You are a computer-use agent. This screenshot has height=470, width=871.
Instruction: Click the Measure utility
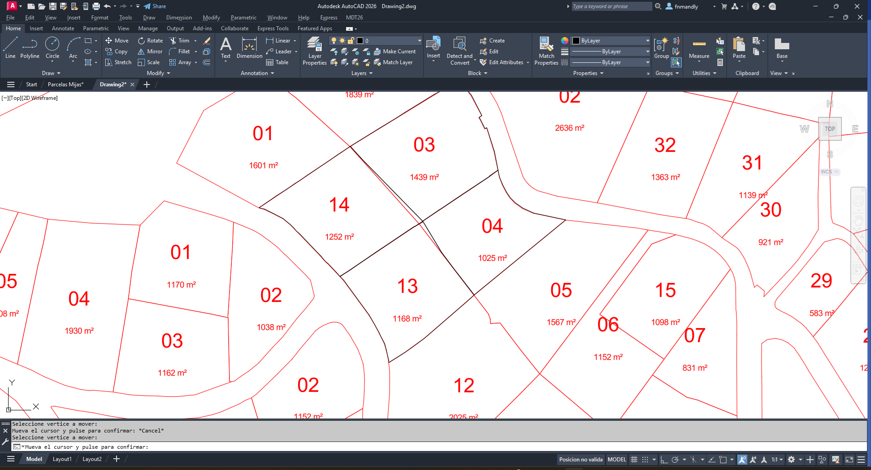pyautogui.click(x=699, y=48)
